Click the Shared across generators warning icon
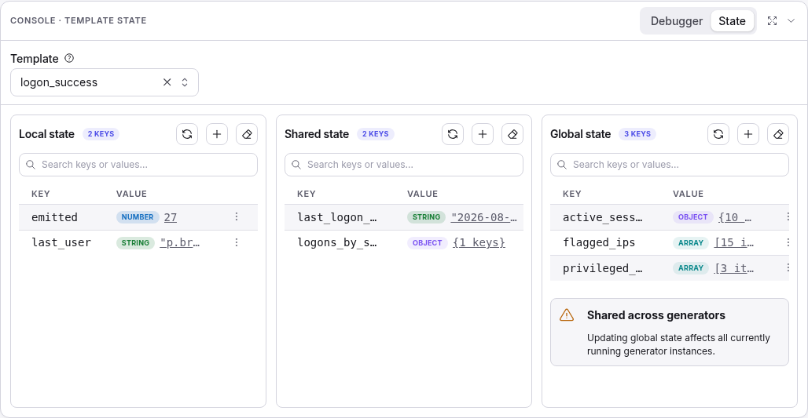808x418 pixels. click(x=567, y=315)
